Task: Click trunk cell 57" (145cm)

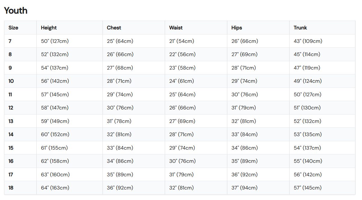Action: tap(308, 188)
